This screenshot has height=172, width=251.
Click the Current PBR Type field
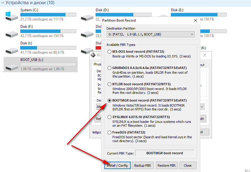click(x=164, y=153)
